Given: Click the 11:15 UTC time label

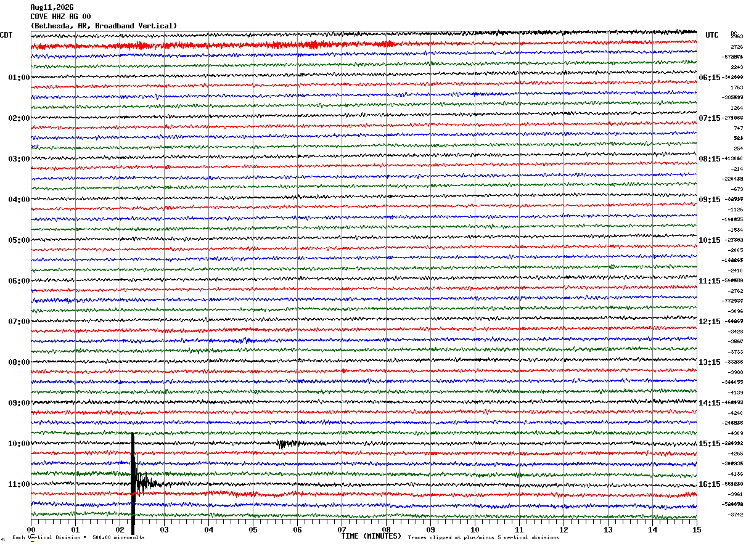Looking at the screenshot, I should pos(710,281).
